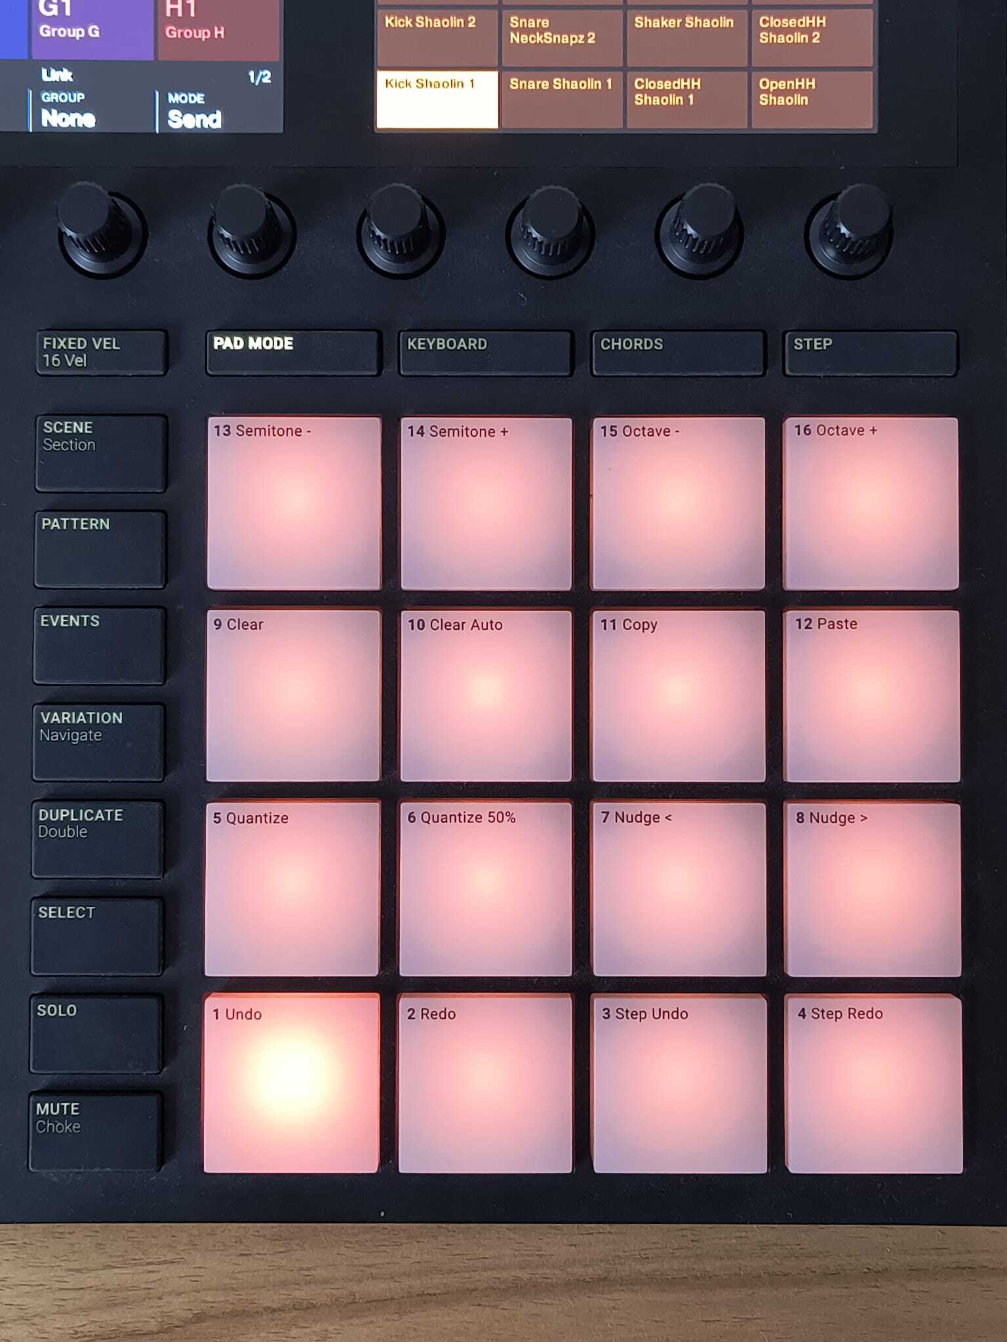Toggle the MUTE Choke button
This screenshot has height=1342, width=1007.
coord(95,1132)
